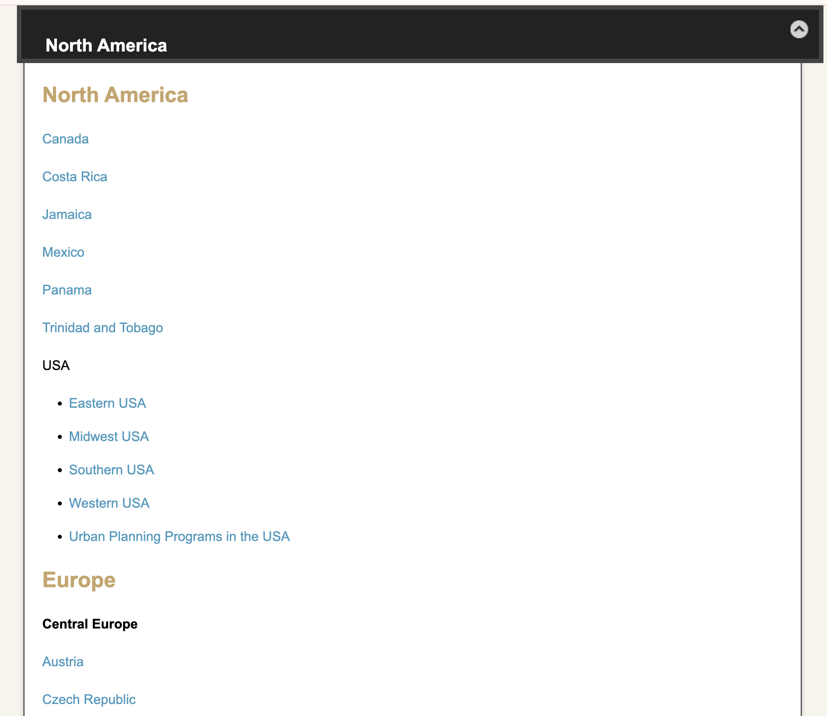The height and width of the screenshot is (716, 827).
Task: Click the Southern USA link
Action: (x=111, y=469)
